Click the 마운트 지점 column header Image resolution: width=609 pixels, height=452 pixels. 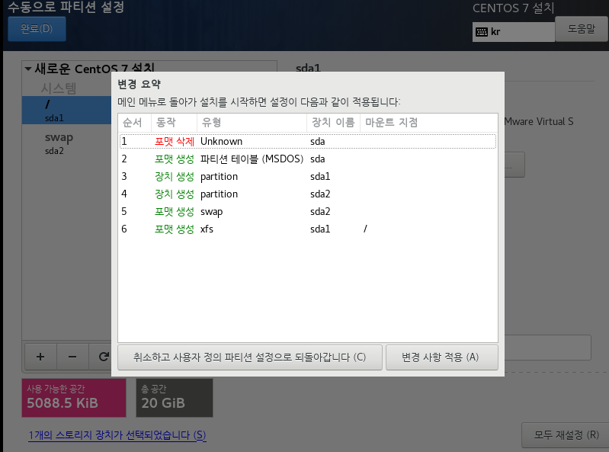click(x=429, y=123)
